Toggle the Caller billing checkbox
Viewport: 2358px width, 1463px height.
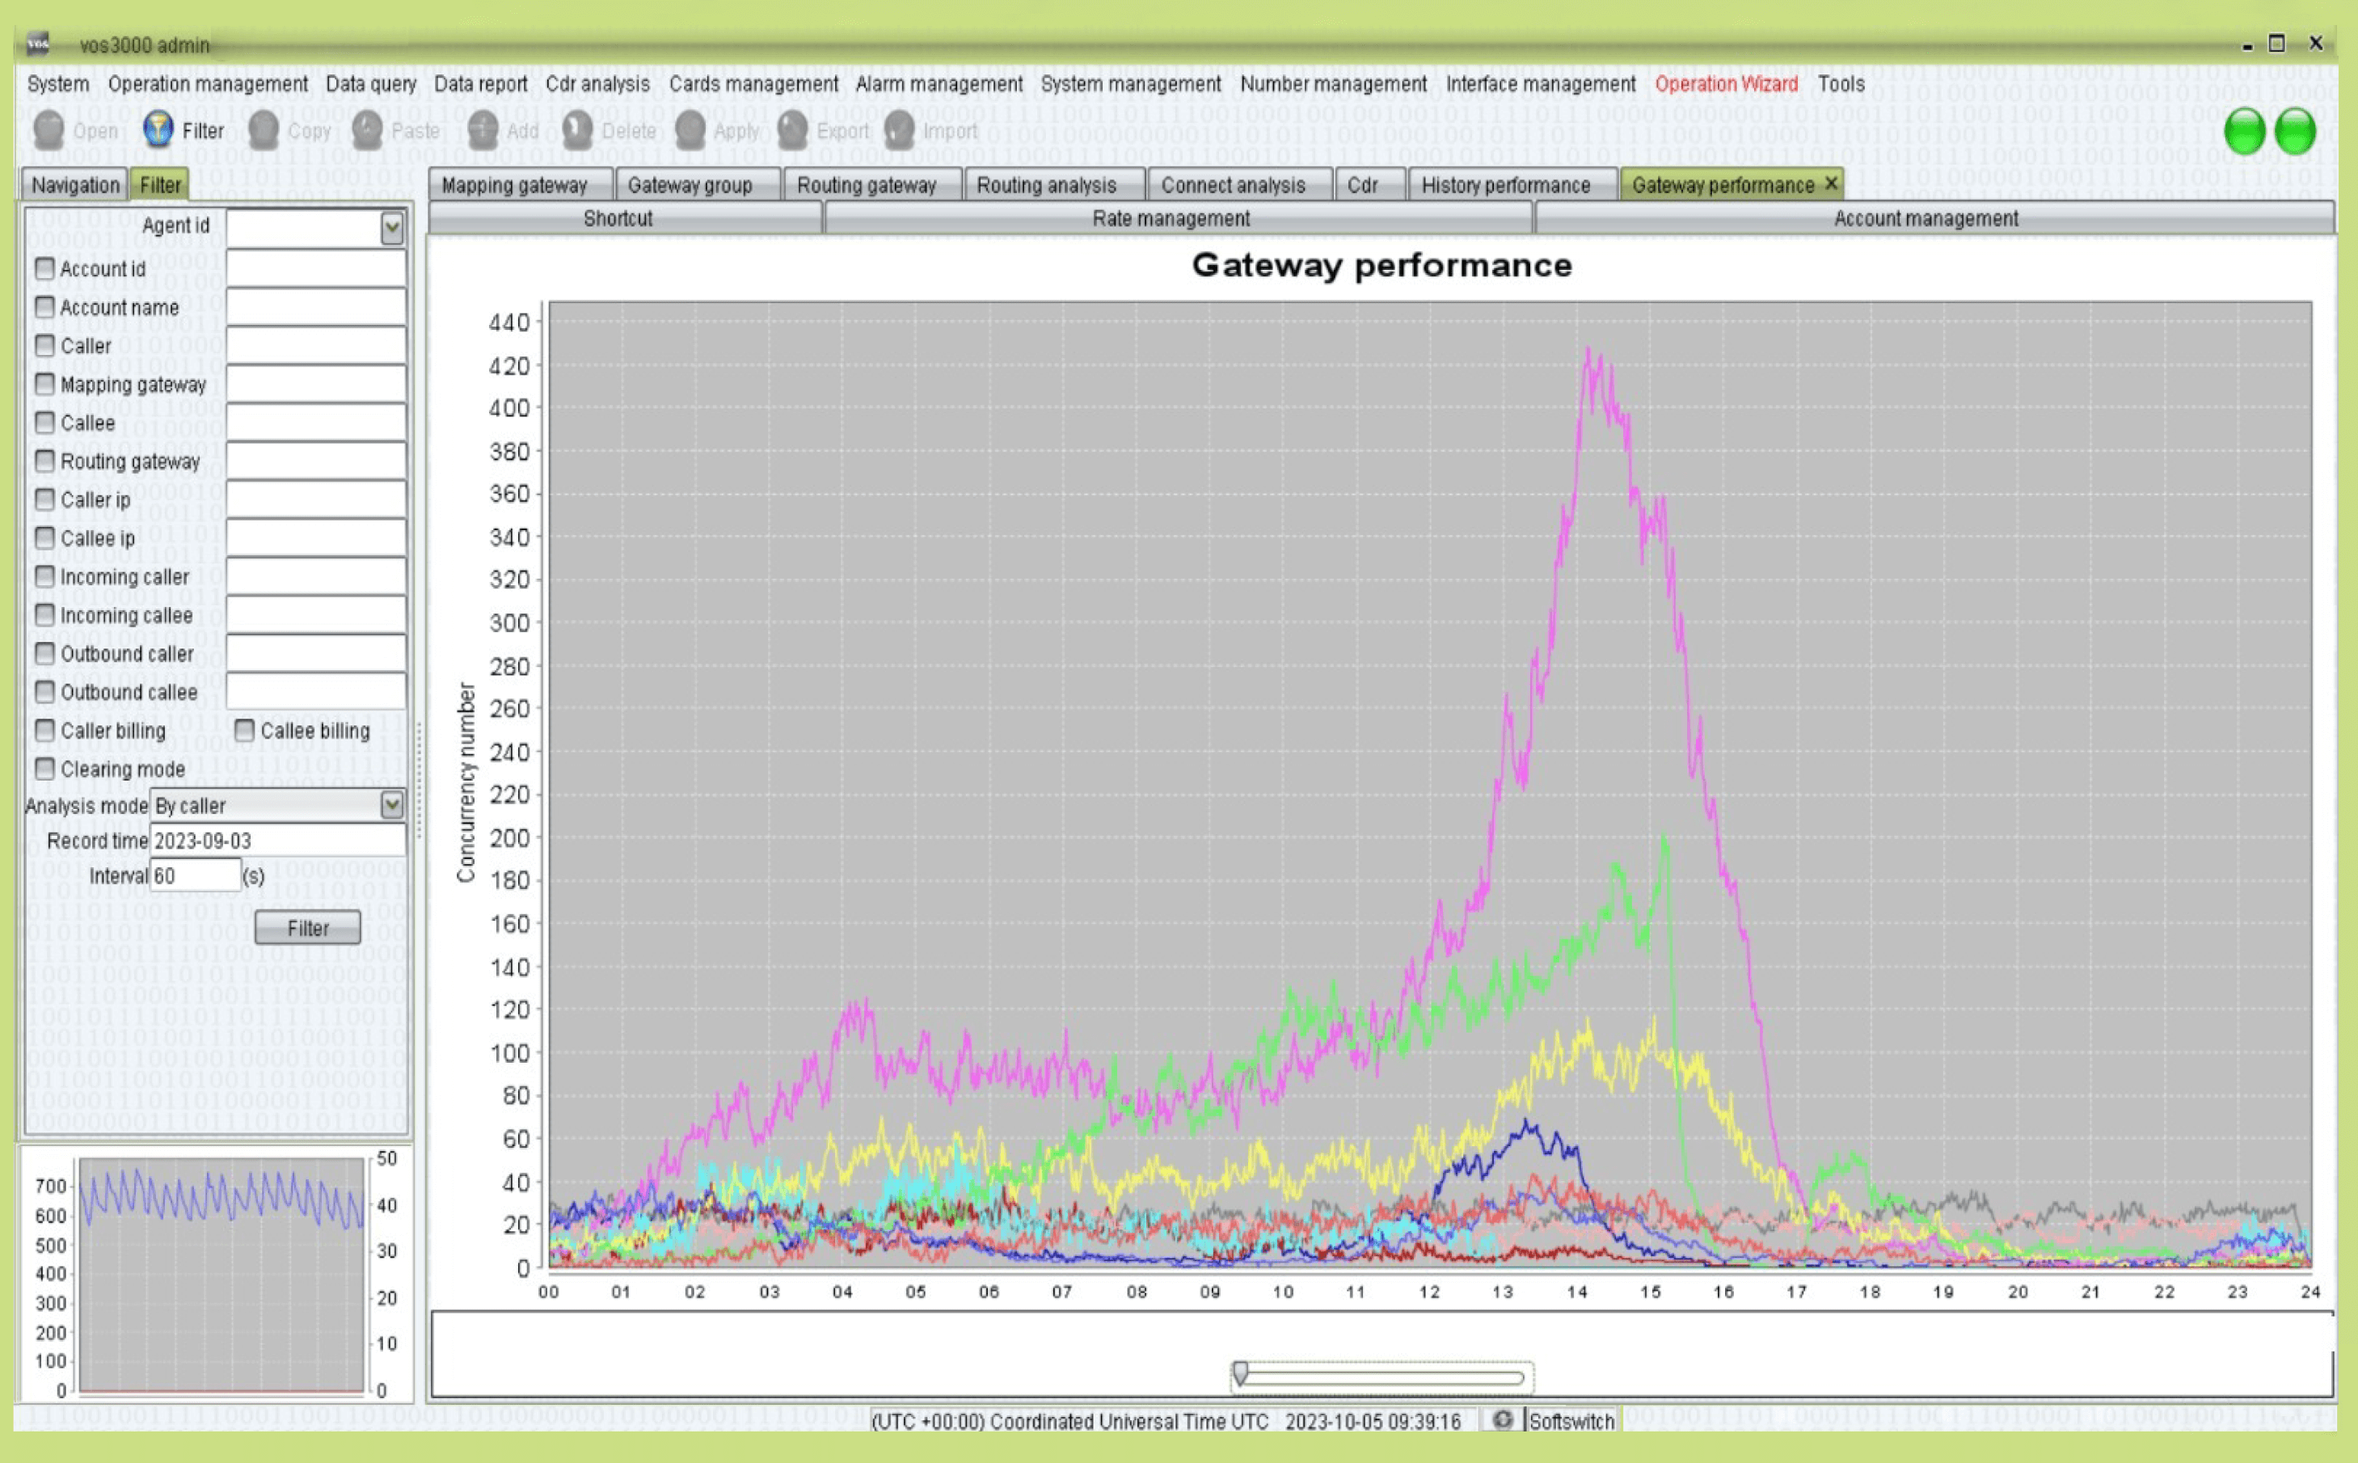(44, 731)
